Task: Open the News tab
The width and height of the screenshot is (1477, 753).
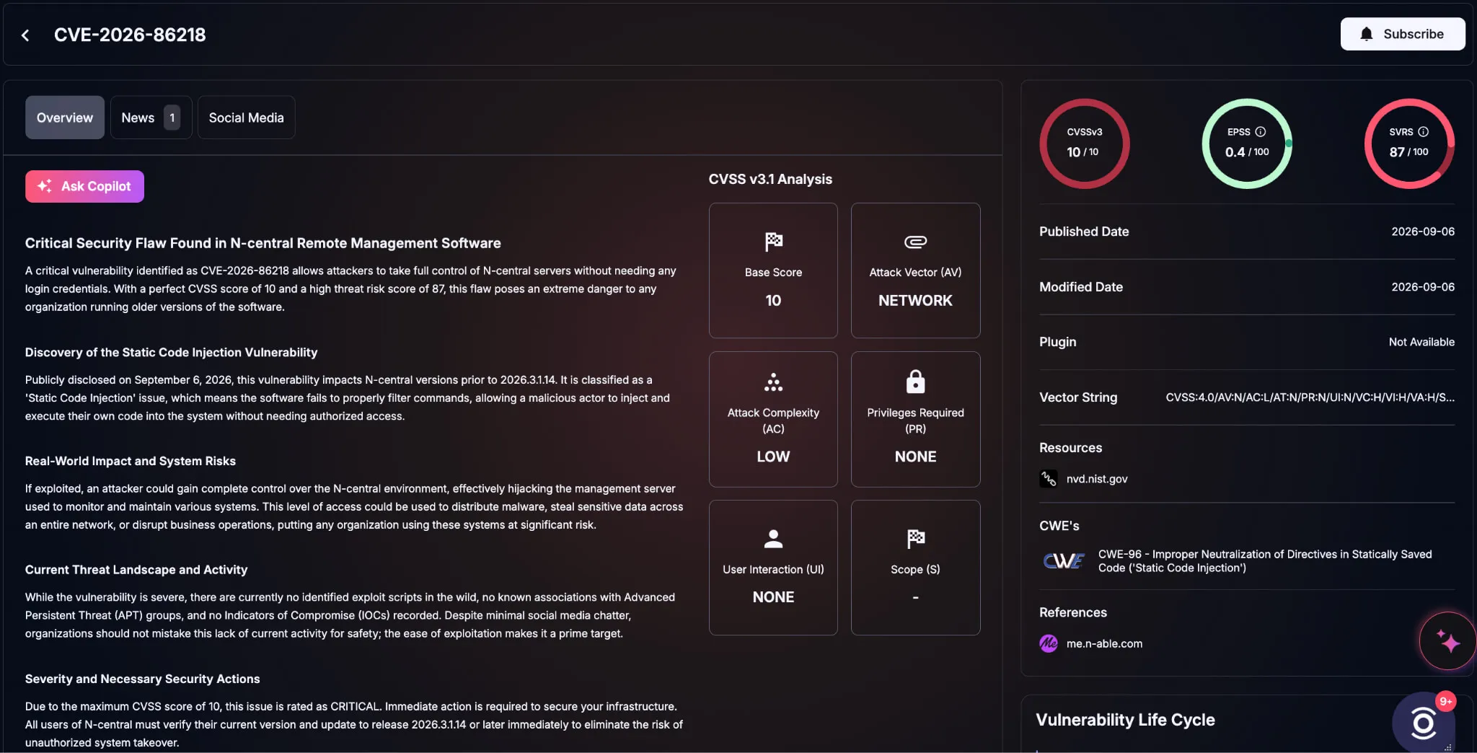Action: 151,118
